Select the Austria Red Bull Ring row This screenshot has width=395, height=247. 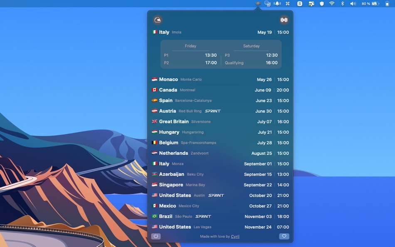[x=220, y=111]
